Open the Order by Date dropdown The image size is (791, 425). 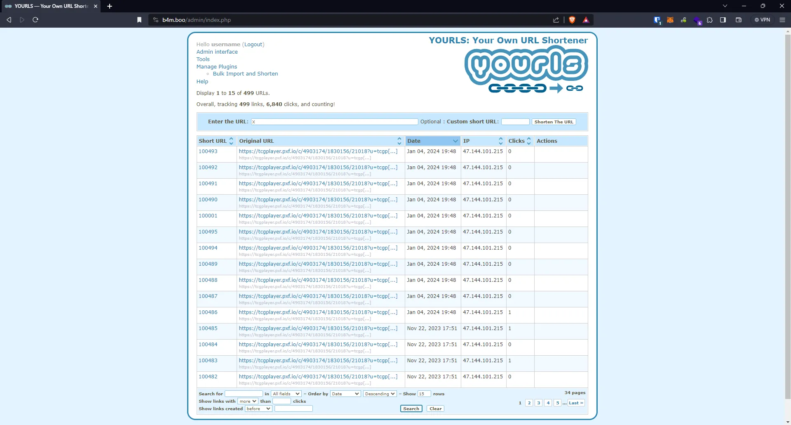tap(345, 394)
